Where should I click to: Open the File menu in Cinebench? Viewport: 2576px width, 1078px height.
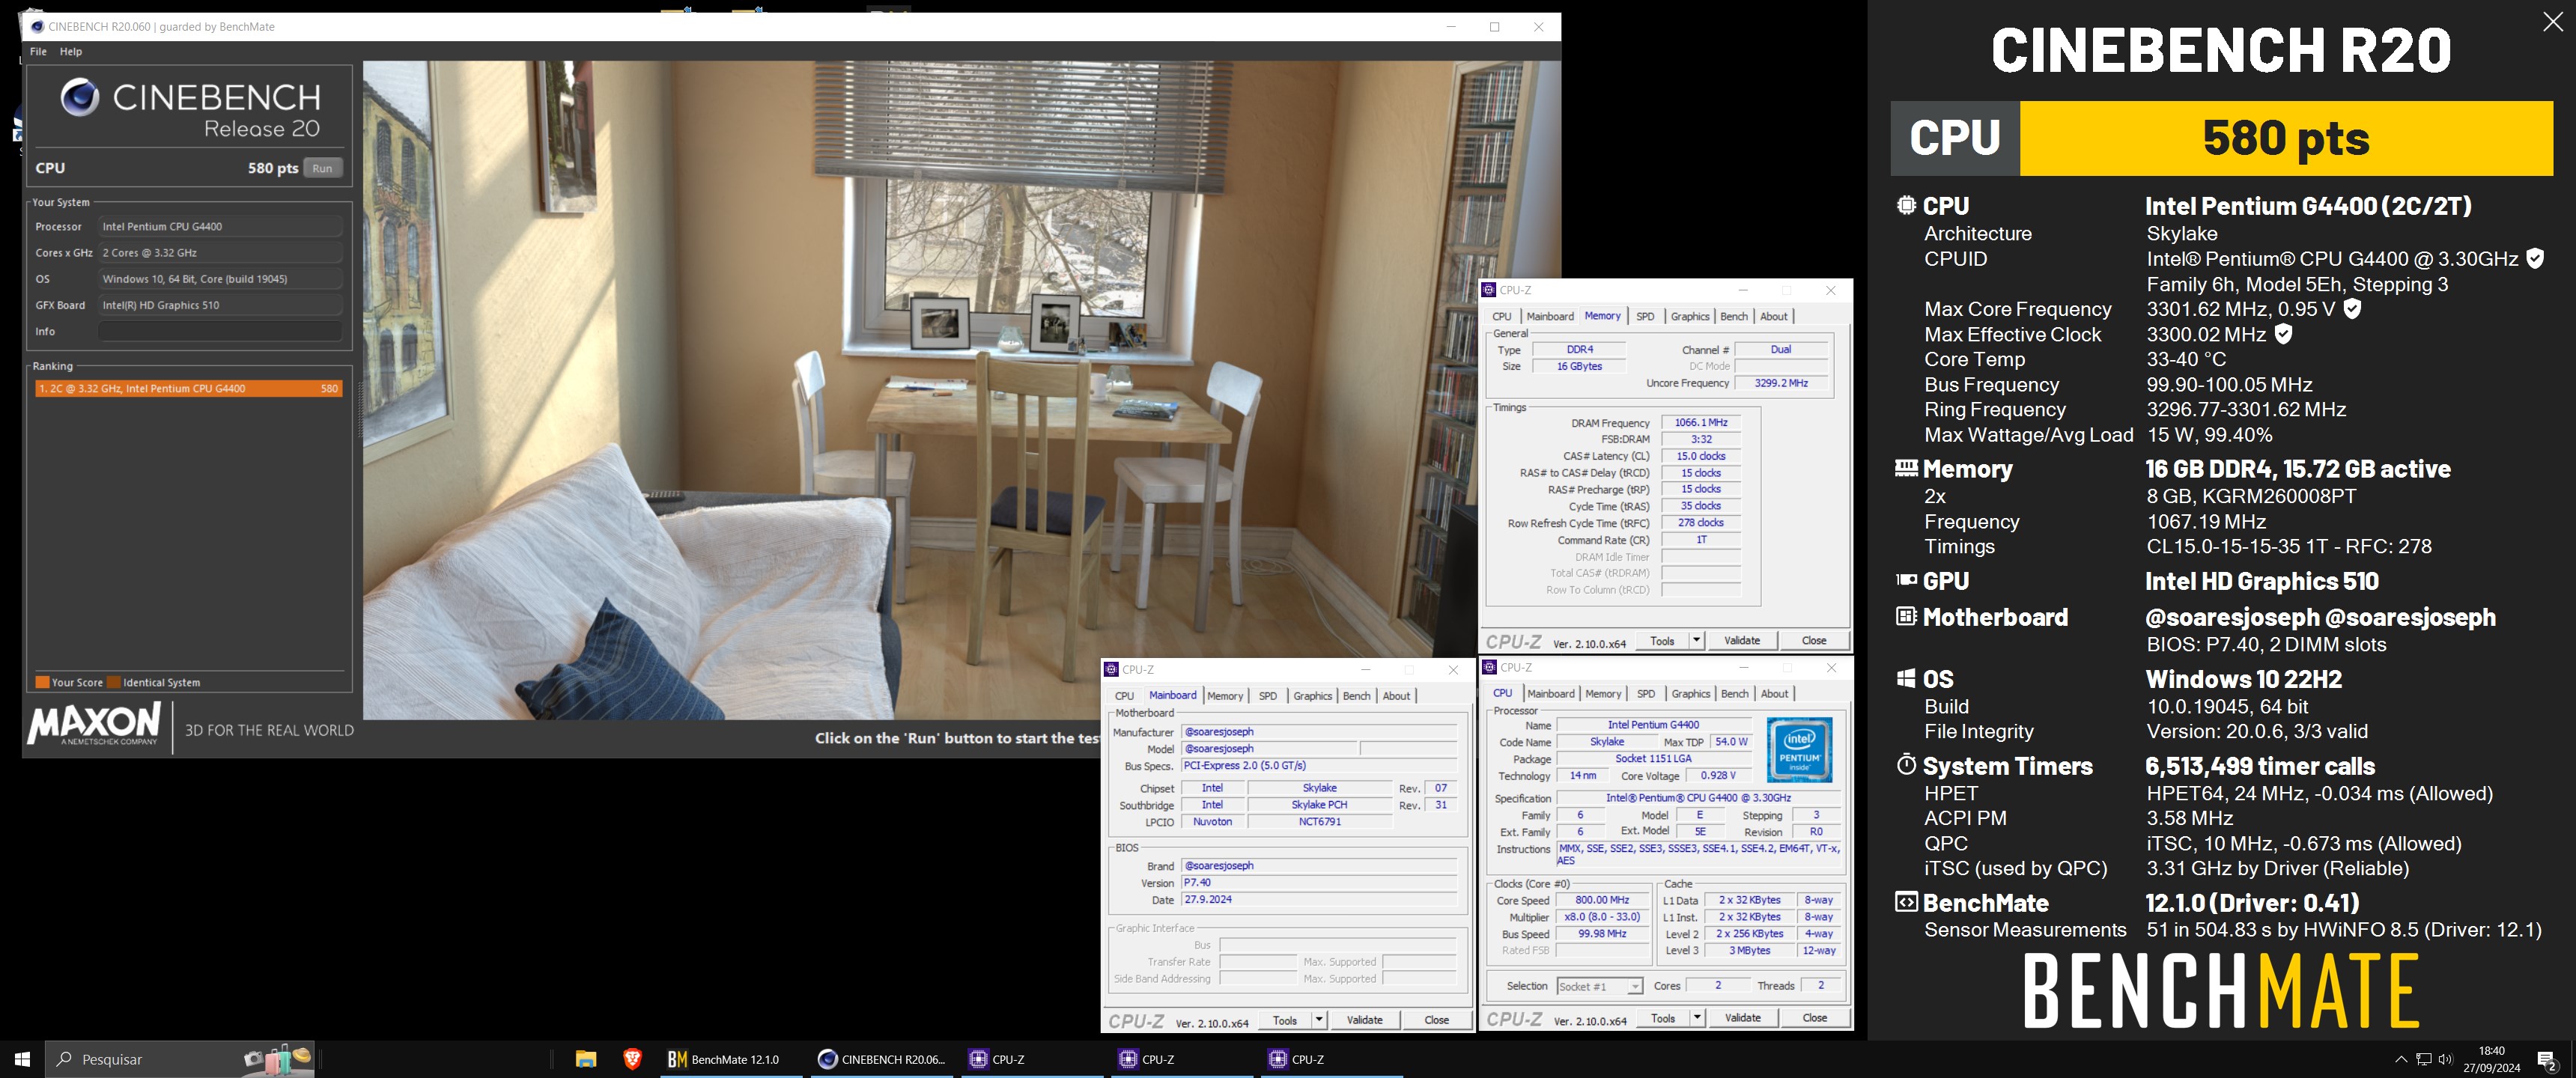(x=38, y=51)
